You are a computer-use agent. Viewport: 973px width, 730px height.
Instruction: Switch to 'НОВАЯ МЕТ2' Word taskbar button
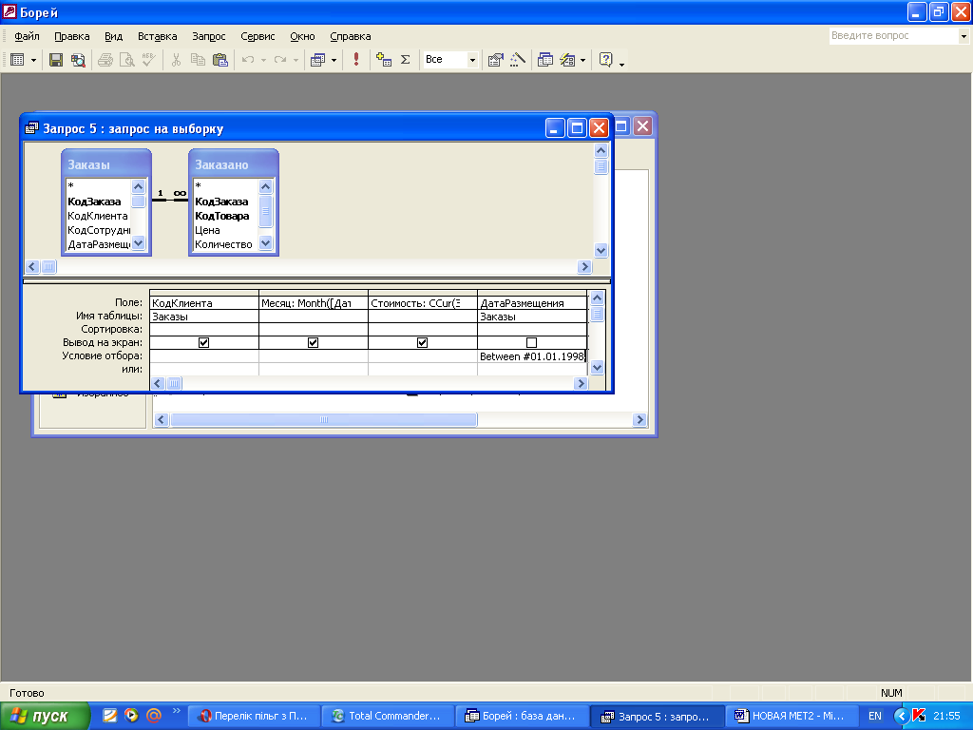pos(790,716)
